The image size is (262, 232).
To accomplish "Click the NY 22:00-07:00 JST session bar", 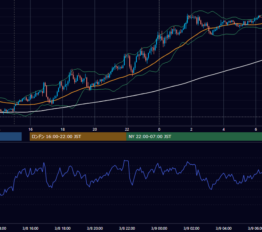I will [194, 136].
